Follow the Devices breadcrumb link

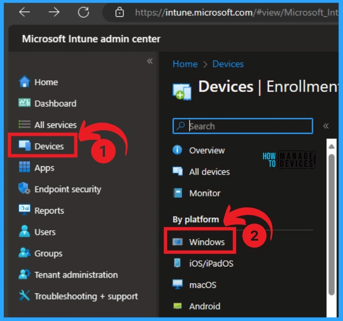tap(228, 64)
